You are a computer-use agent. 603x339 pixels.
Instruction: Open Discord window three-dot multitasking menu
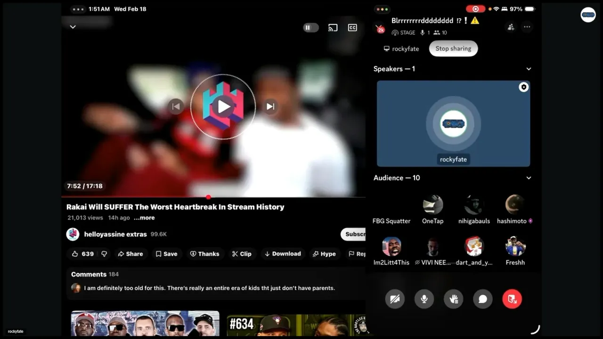382,9
